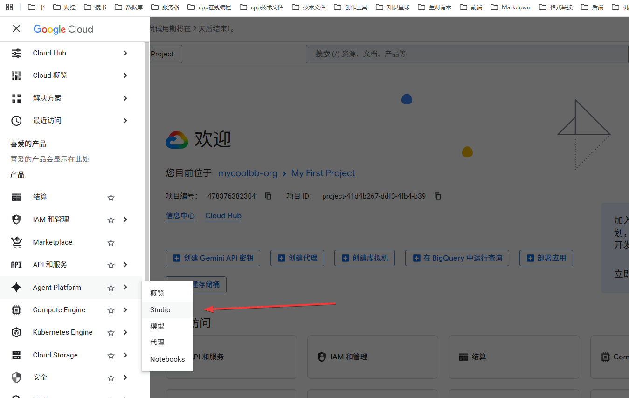Click the 安全 shield icon

(x=16, y=377)
